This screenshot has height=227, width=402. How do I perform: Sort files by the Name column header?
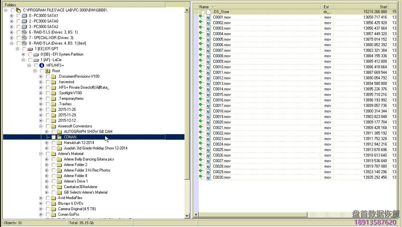point(204,6)
